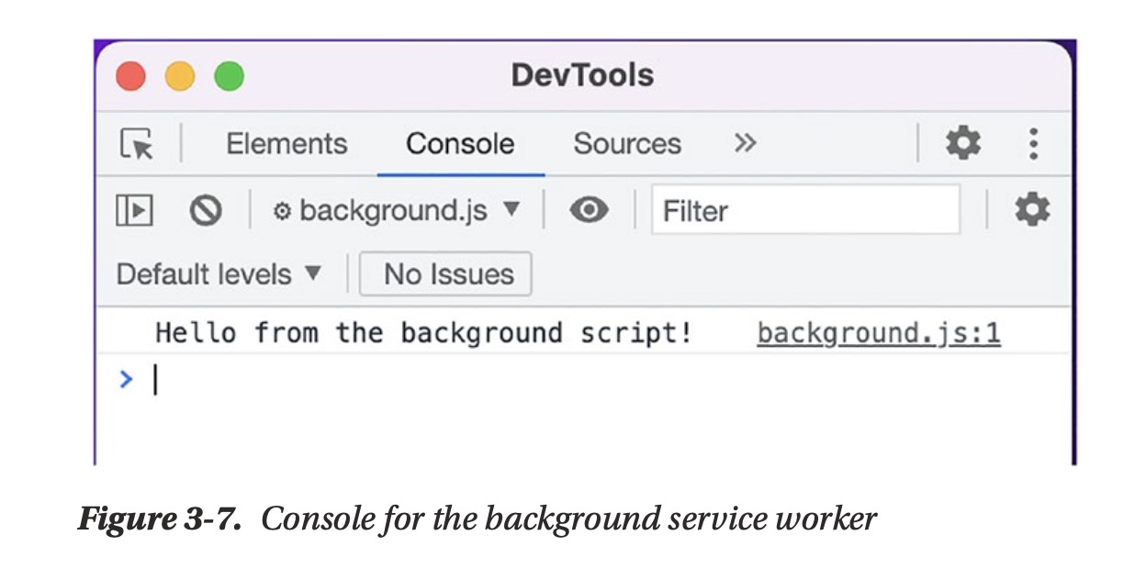Switch to the Sources tab

pyautogui.click(x=627, y=144)
